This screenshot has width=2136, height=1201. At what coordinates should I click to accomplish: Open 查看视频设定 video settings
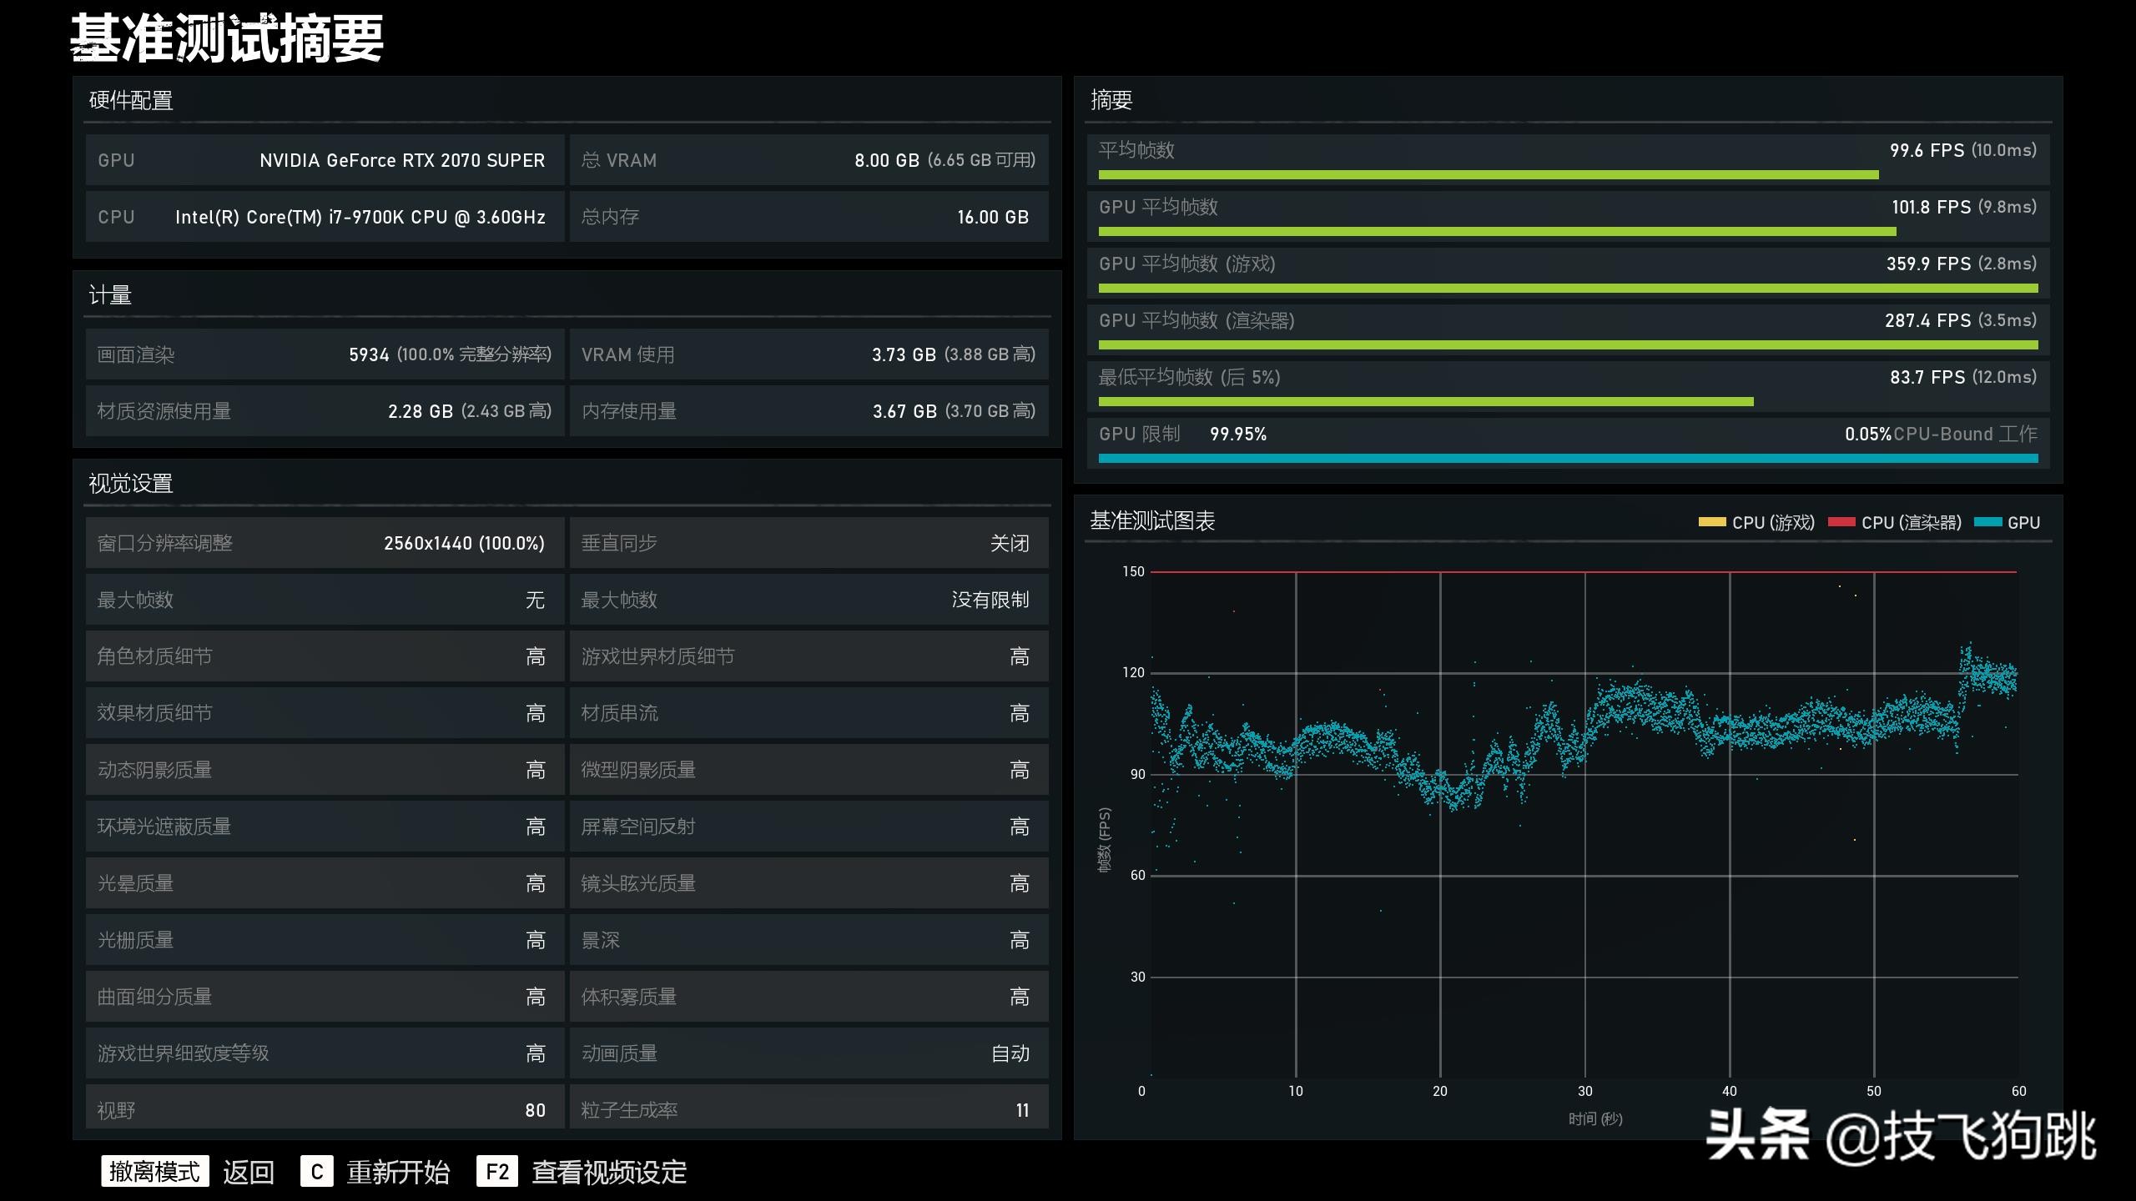[x=609, y=1172]
